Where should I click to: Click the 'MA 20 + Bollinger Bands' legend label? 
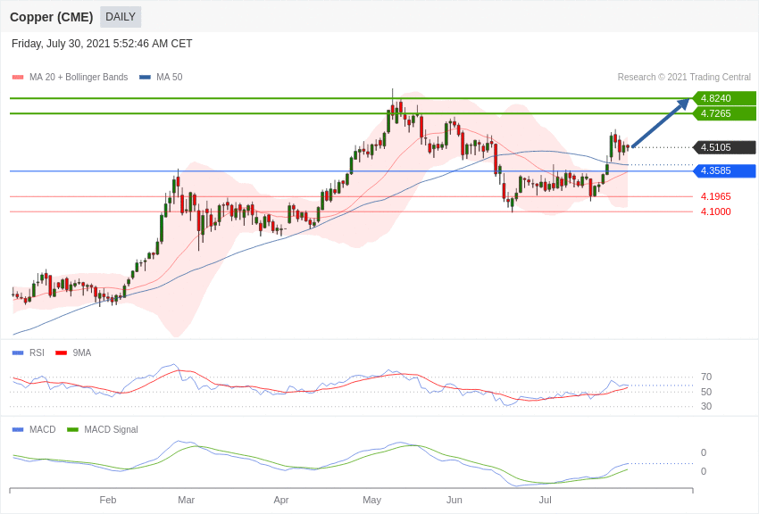coord(79,77)
